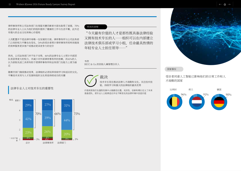Click the 31% segment in 法律部门 bar
Screen dimensions: 241x171
pos(67,106)
